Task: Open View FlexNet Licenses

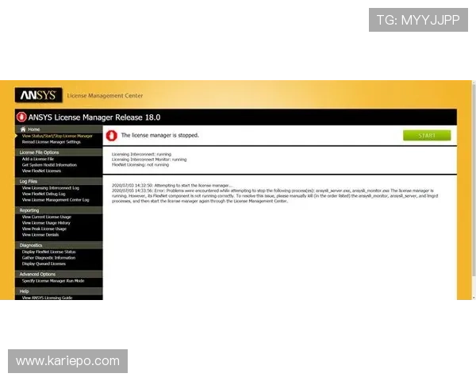Action: (x=43, y=171)
